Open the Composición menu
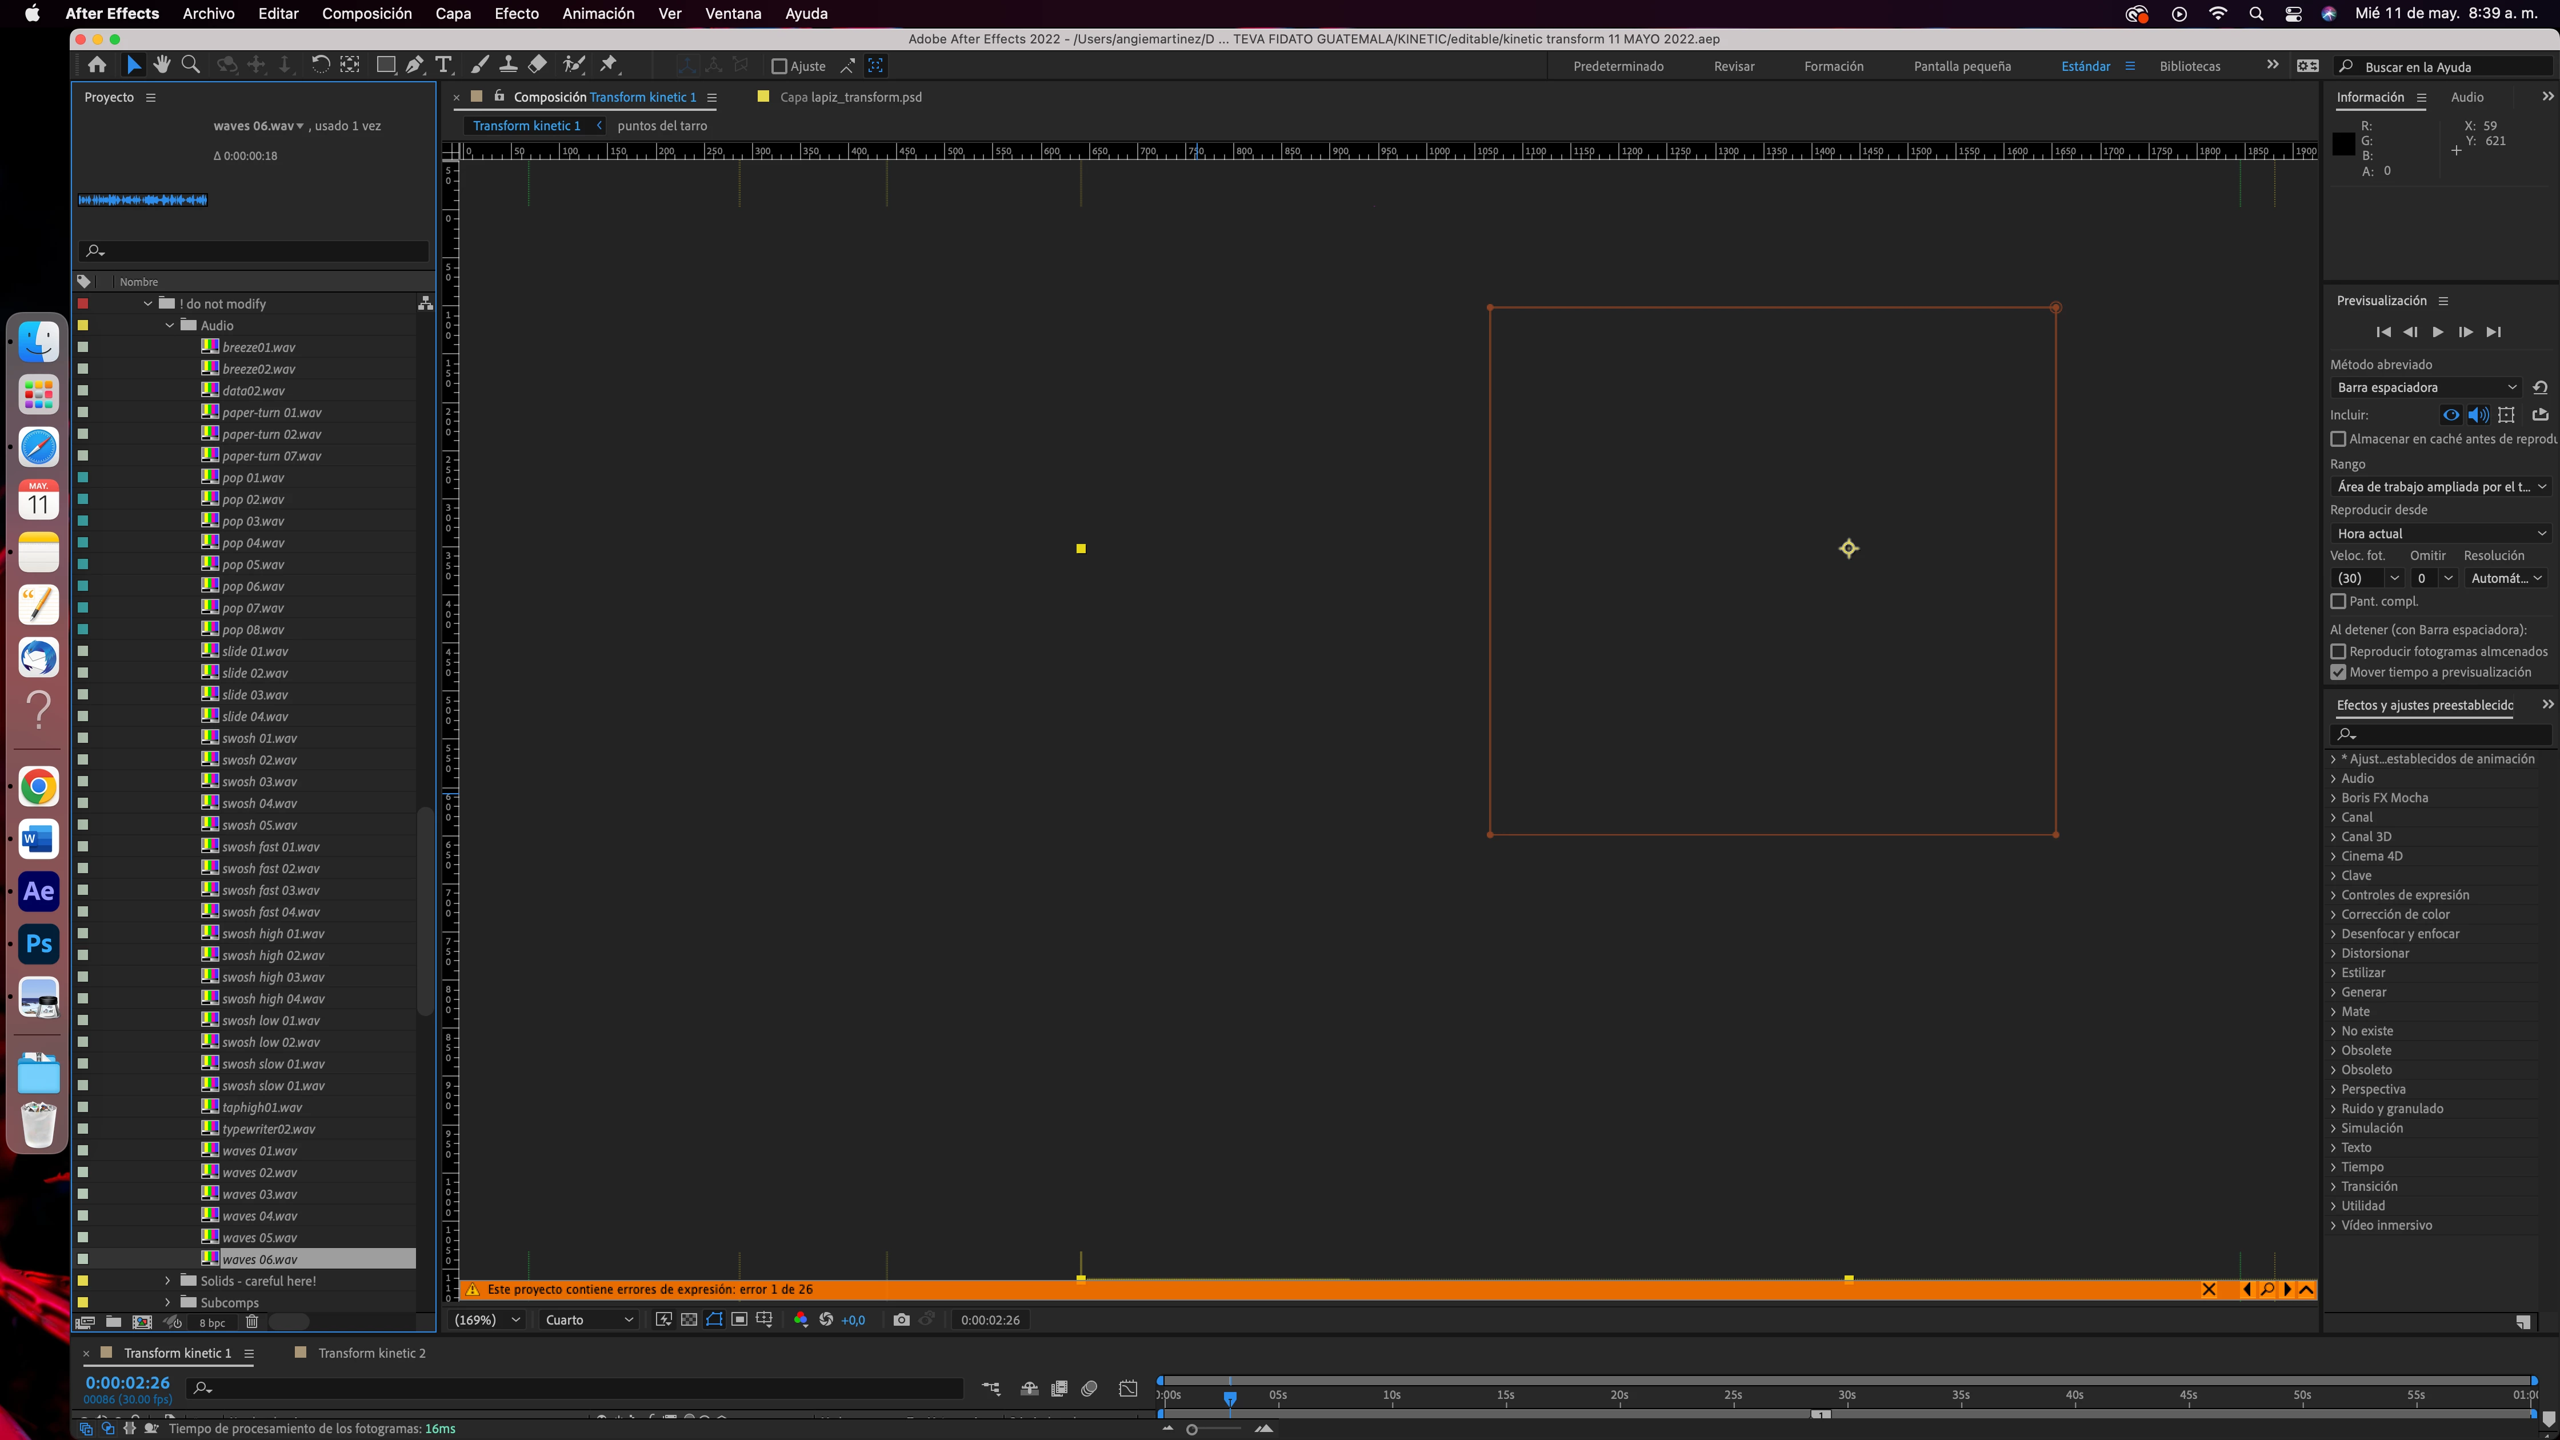This screenshot has height=1440, width=2560. point(366,14)
